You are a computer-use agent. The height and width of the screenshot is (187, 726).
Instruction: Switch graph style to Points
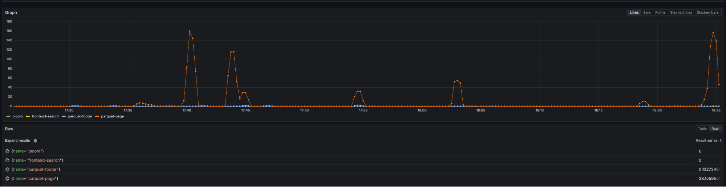click(x=660, y=12)
